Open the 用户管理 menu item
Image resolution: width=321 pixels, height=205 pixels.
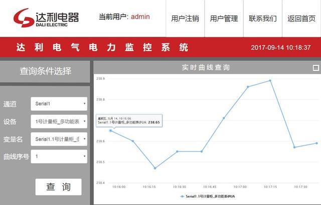click(224, 18)
